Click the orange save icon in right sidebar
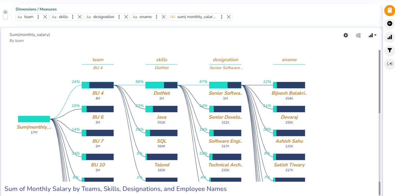The image size is (395, 196). point(389,11)
